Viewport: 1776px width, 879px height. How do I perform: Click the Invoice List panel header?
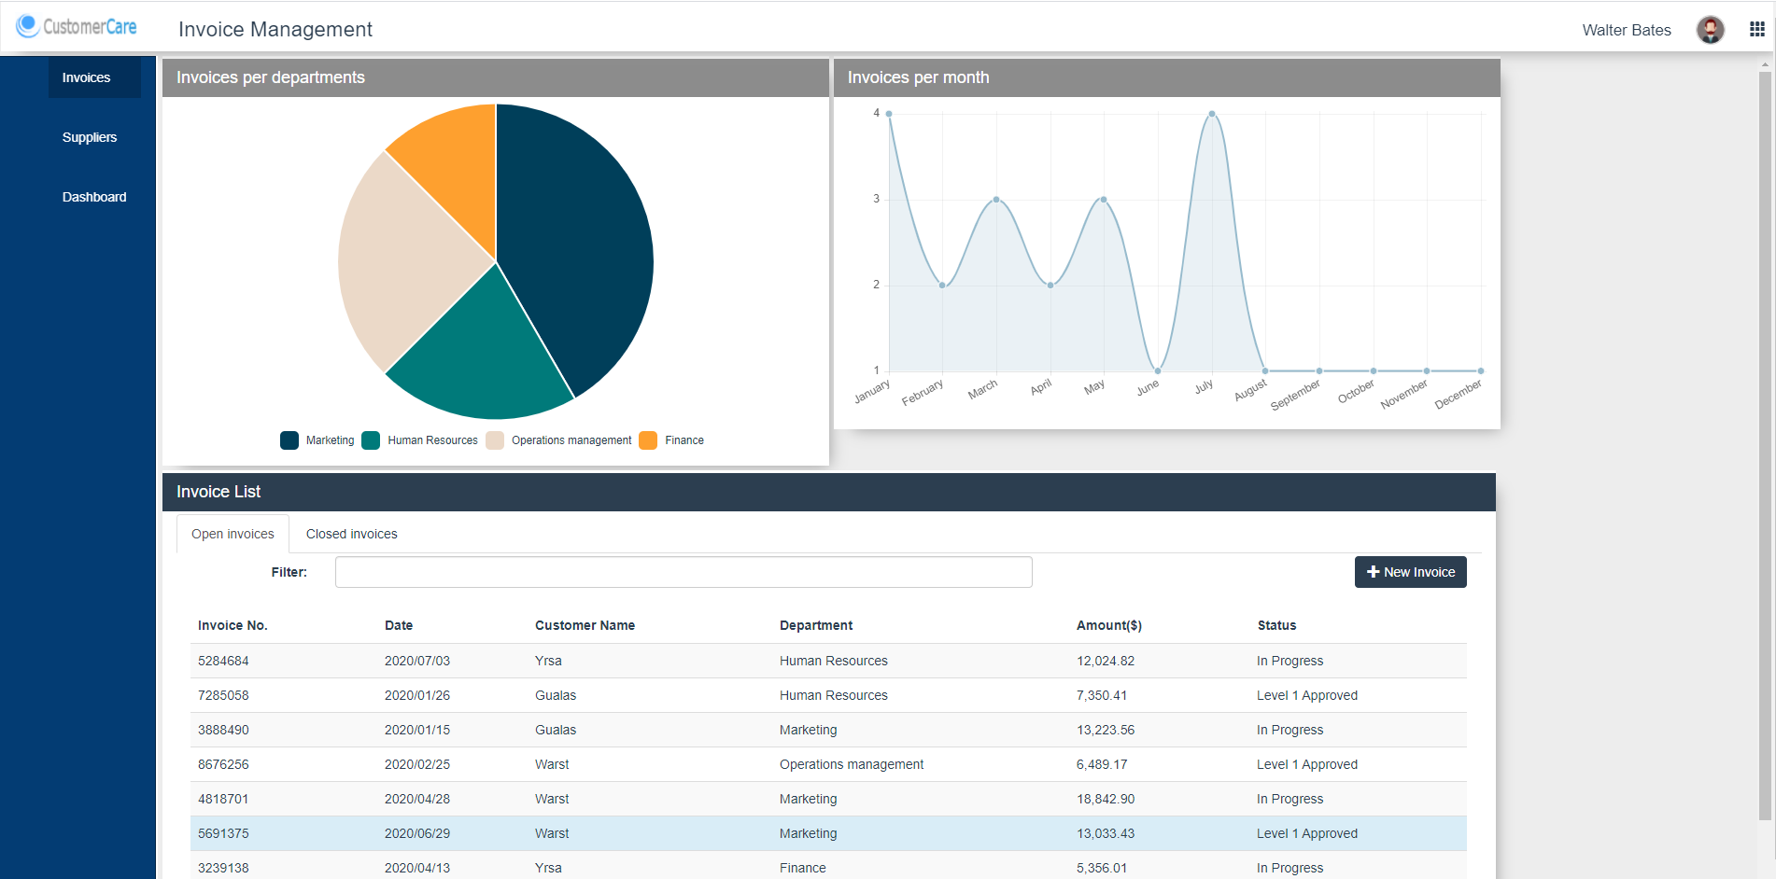pyautogui.click(x=829, y=492)
